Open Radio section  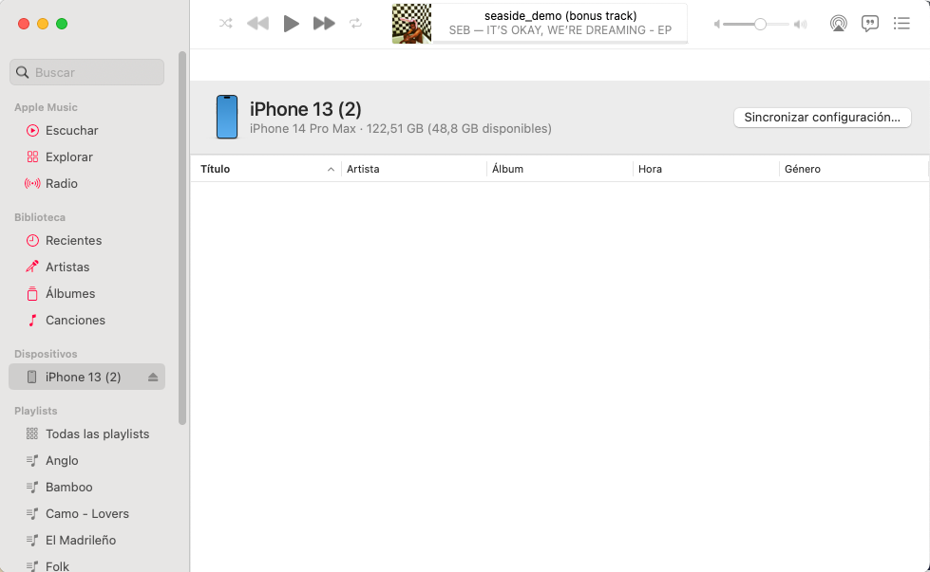pyautogui.click(x=86, y=184)
